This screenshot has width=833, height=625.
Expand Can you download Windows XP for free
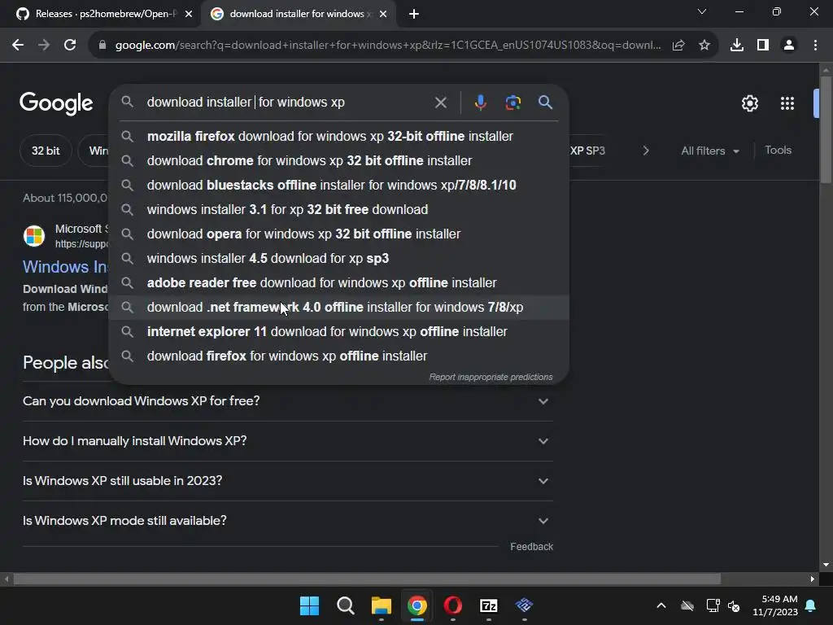[287, 401]
